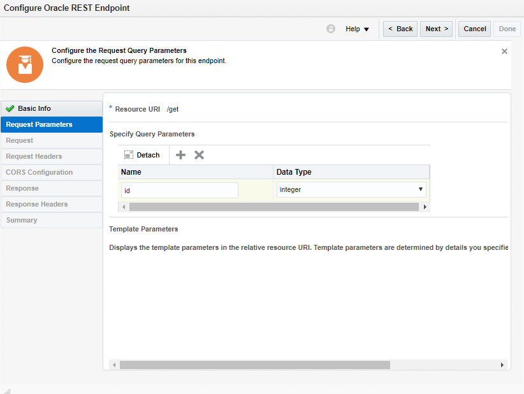Click the /get Resource URI value
Screen dimensions: 524x394
173,109
